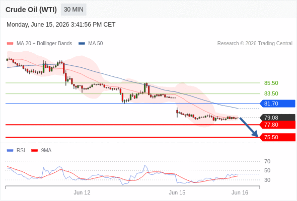Click the pink MA 20 legend swatch
The image size is (297, 201).
point(10,44)
